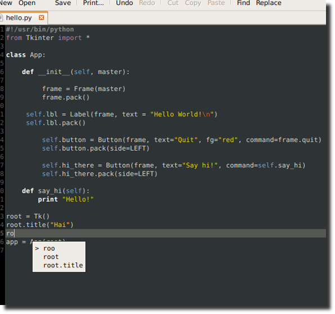335x314 pixels.
Task: Click the 'self.lbl.pack()' line
Action: click(x=56, y=123)
